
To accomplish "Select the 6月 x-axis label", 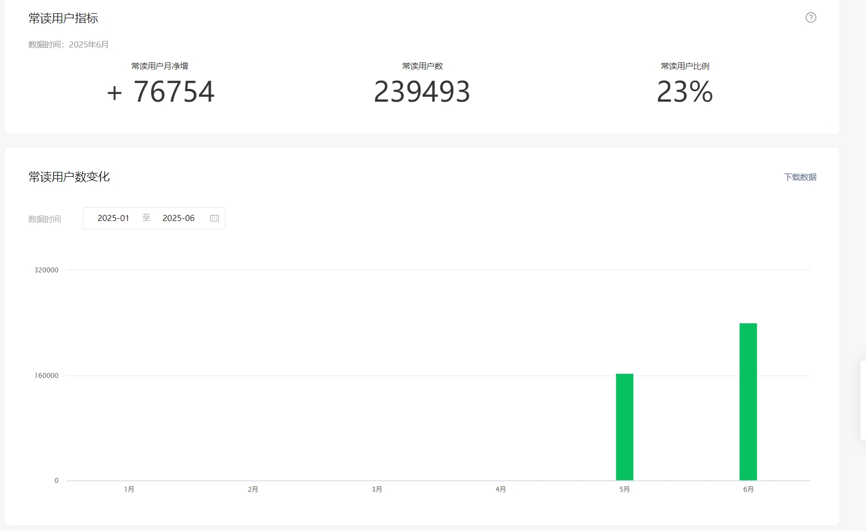I will 748,490.
